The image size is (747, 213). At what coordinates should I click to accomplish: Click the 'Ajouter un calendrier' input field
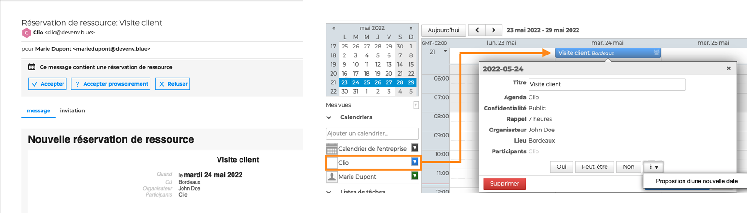pyautogui.click(x=372, y=134)
